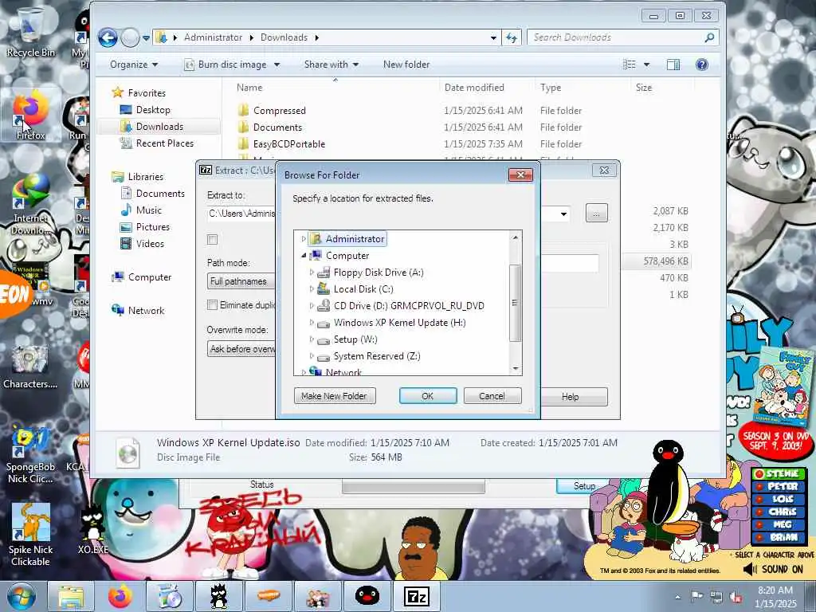Expand Windows XP Kernel Update (H:) node
Image resolution: width=816 pixels, height=612 pixels.
tap(312, 323)
